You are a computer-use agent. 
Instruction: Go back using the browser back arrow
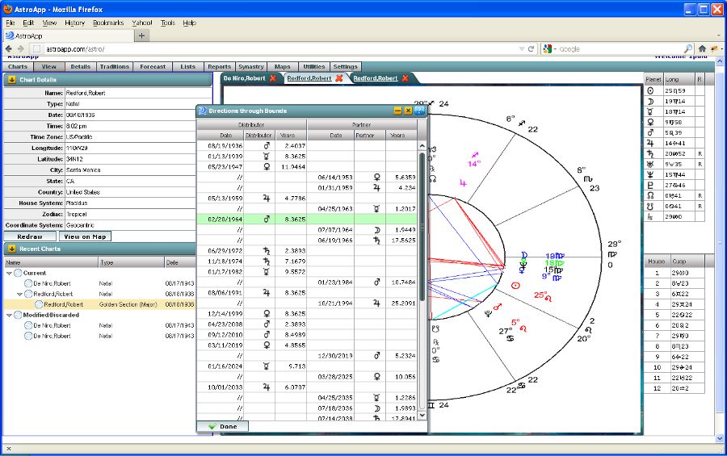10,48
